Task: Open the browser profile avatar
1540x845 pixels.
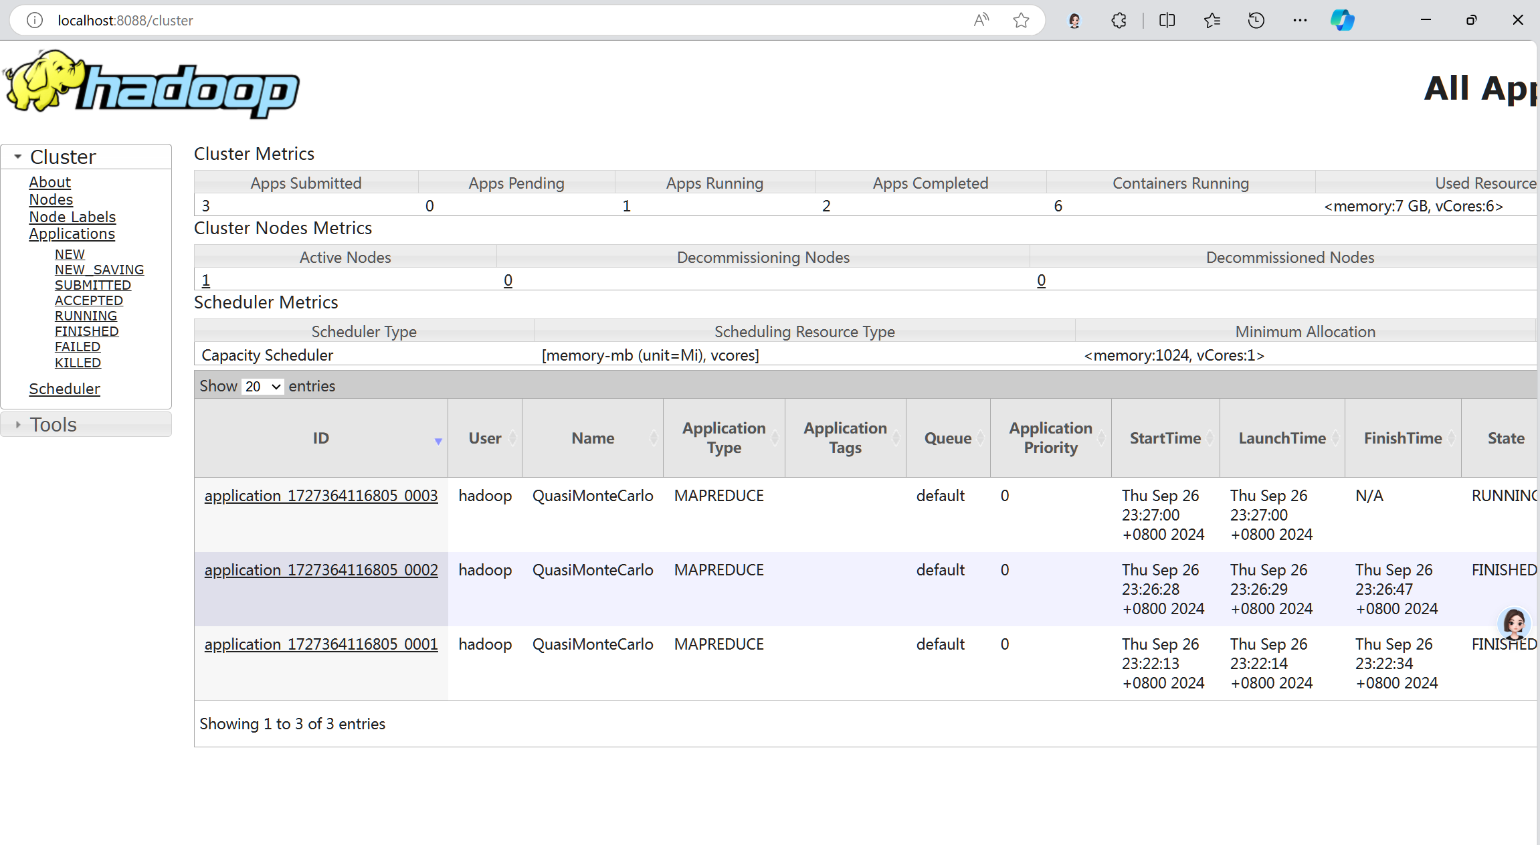Action: click(x=1074, y=21)
